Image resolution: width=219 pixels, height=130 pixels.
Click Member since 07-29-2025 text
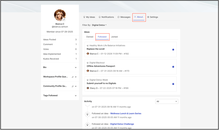[60, 32]
